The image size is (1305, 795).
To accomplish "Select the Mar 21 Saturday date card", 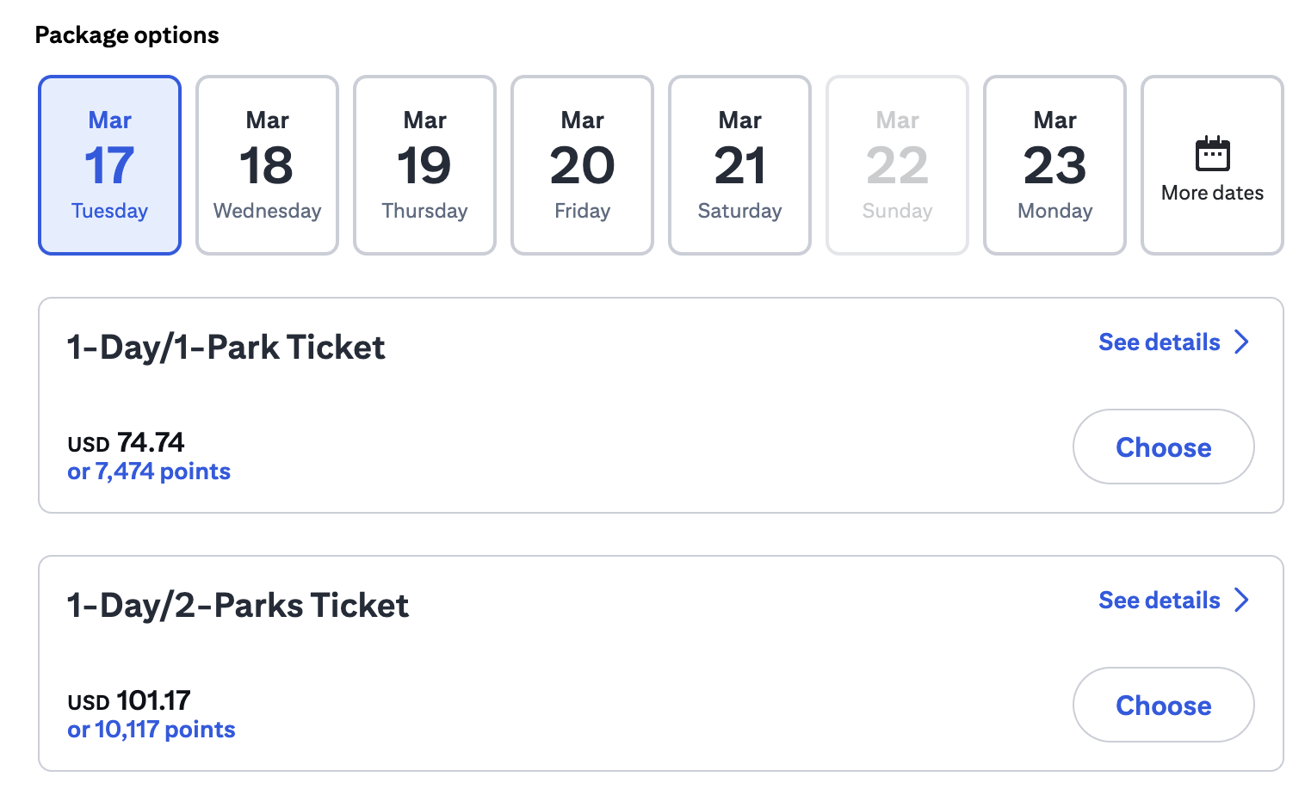I will click(x=739, y=164).
